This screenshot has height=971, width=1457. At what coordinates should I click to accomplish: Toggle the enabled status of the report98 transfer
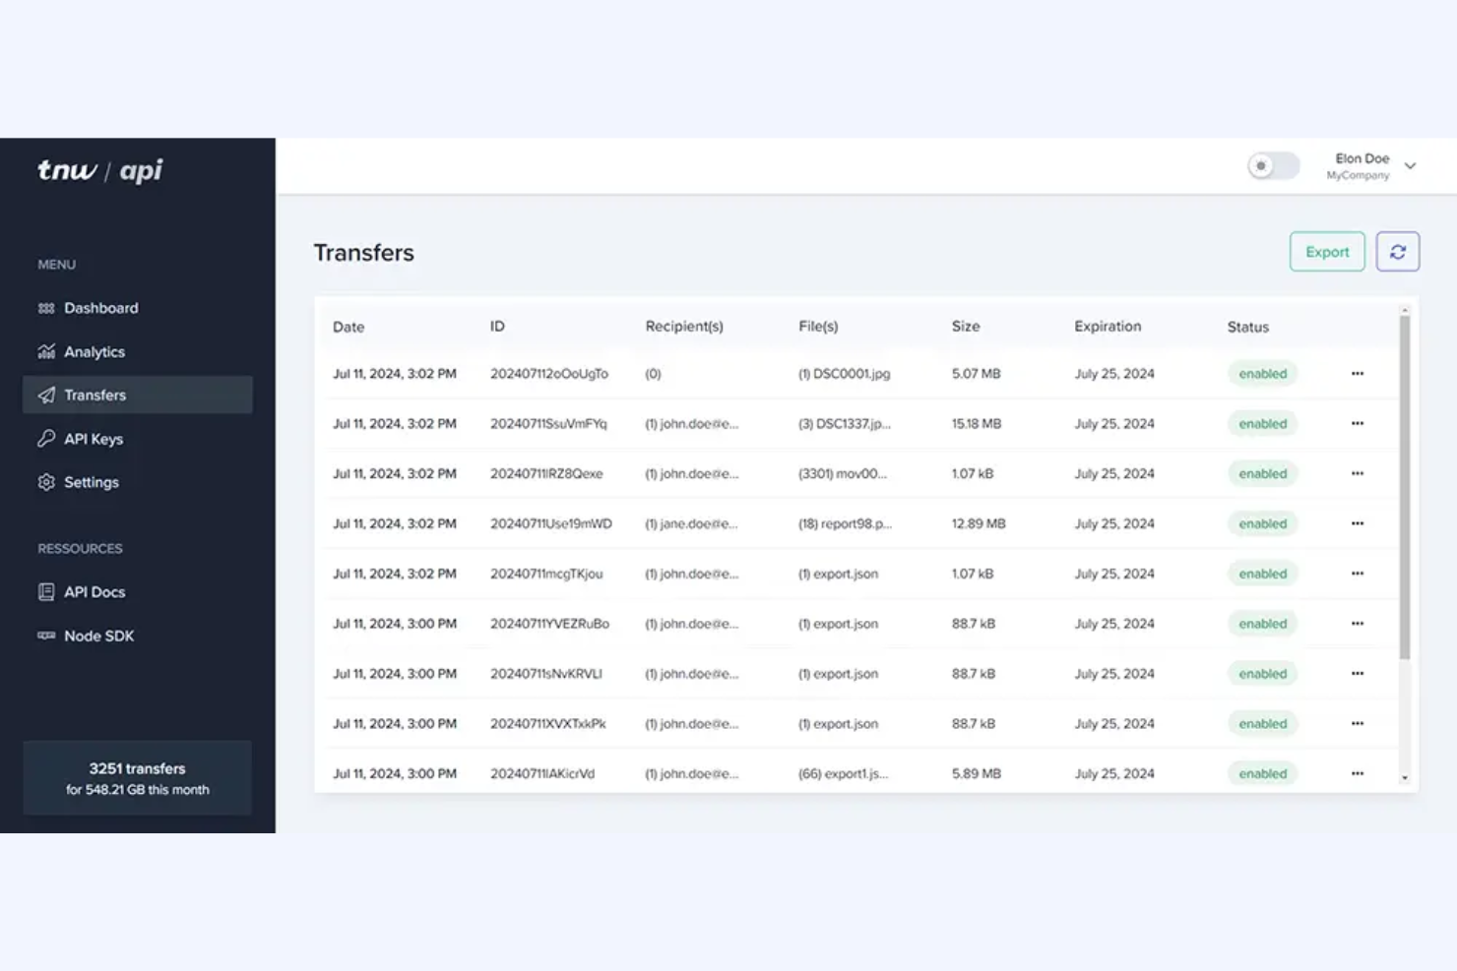coord(1262,523)
